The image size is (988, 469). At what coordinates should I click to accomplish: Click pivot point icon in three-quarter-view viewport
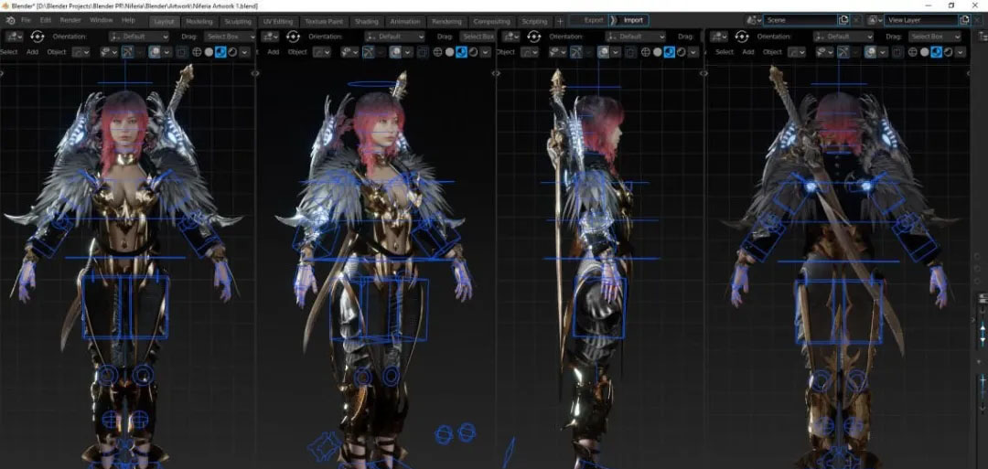pos(293,37)
